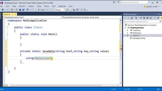Click the View Code icon
Image resolution: width=162 pixels, height=91 pixels.
click(x=155, y=18)
